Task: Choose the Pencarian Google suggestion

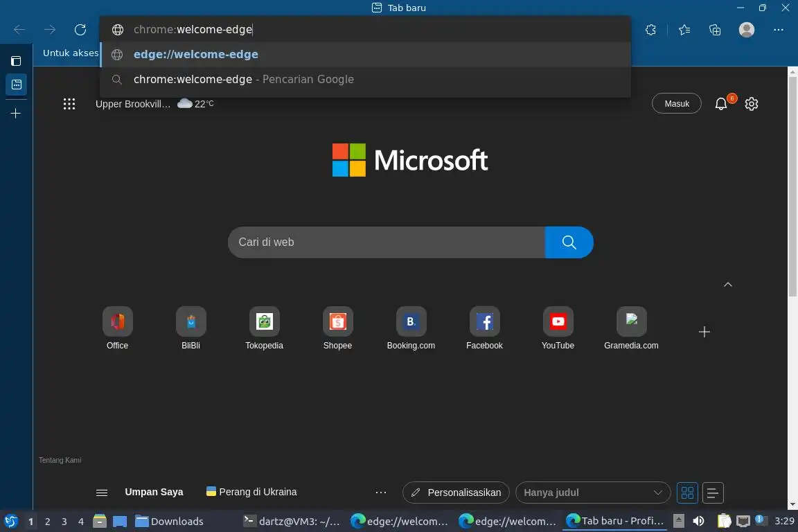Action: pos(366,80)
